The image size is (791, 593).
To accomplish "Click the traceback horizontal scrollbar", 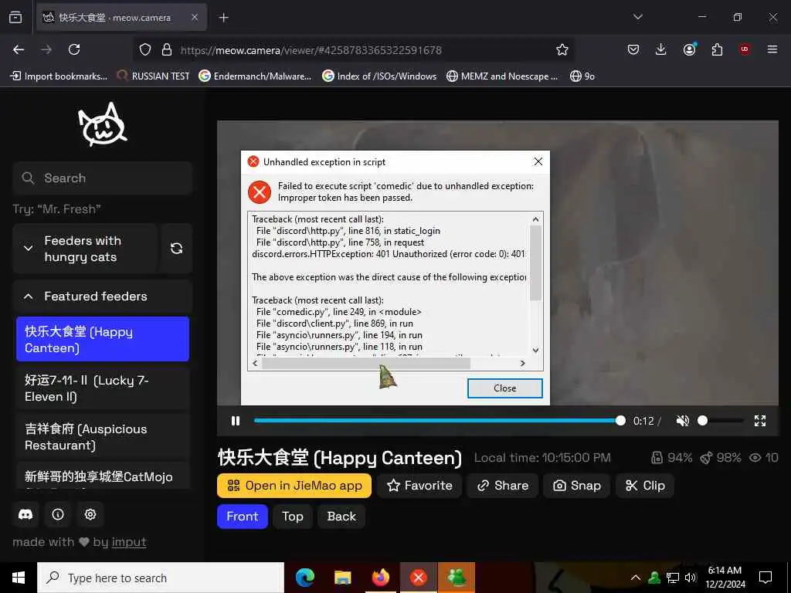I will pyautogui.click(x=366, y=363).
